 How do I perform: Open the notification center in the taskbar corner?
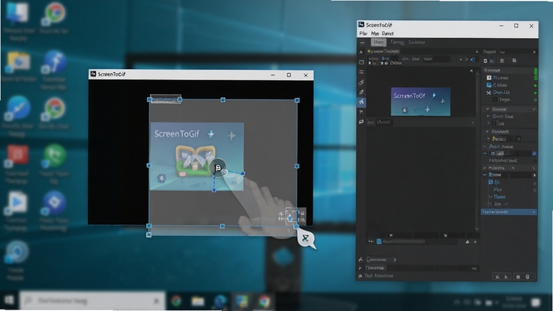(536, 302)
